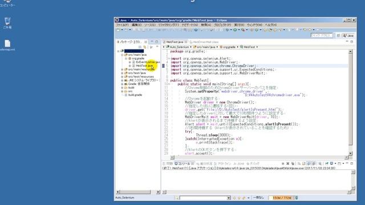
Task: Click the highlight pencil icon beside the find box
Action: point(244,198)
